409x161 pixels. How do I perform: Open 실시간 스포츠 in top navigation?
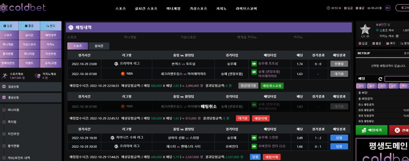146,9
